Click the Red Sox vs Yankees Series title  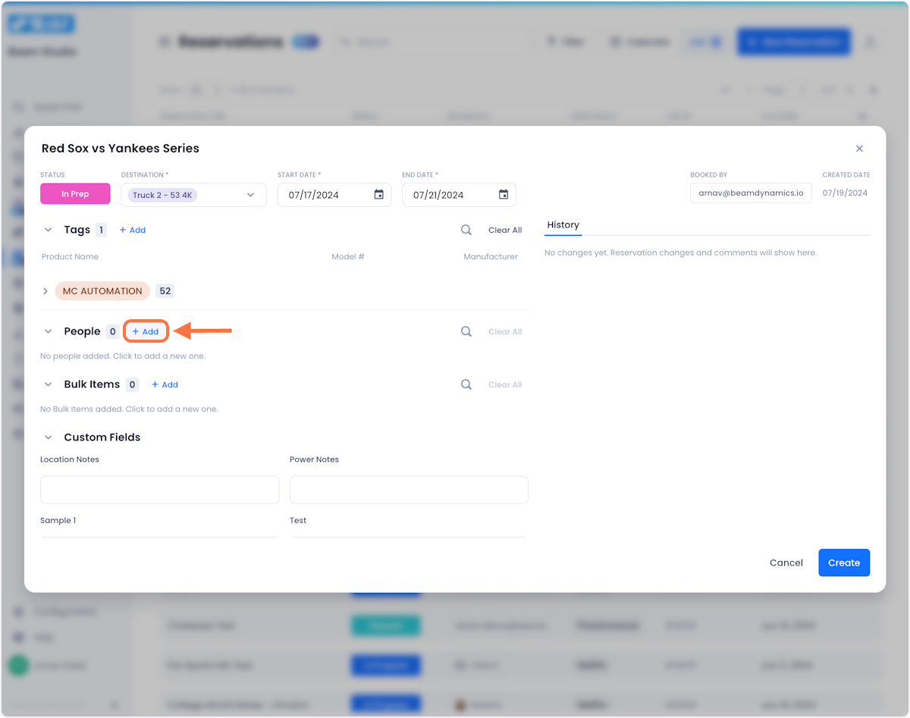tap(121, 149)
